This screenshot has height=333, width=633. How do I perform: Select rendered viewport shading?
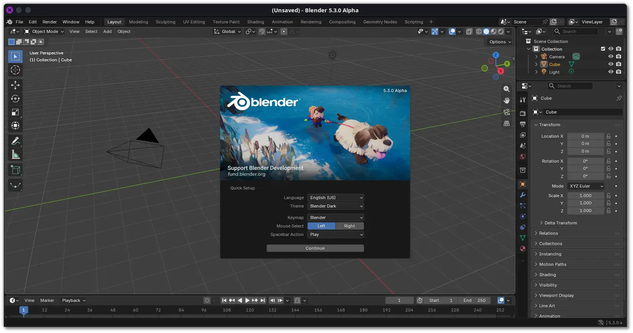pos(501,31)
